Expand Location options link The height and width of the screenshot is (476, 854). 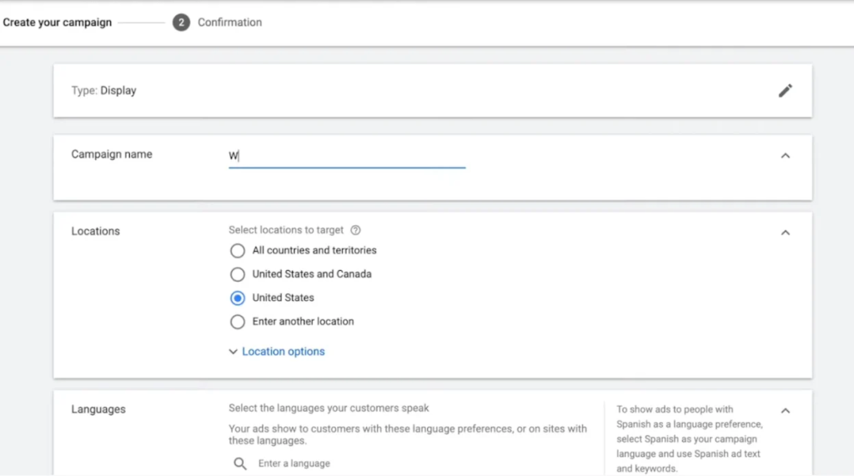click(x=284, y=351)
